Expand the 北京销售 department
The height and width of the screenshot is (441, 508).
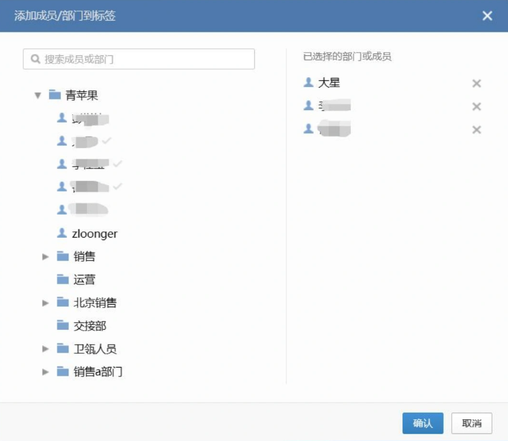point(45,303)
